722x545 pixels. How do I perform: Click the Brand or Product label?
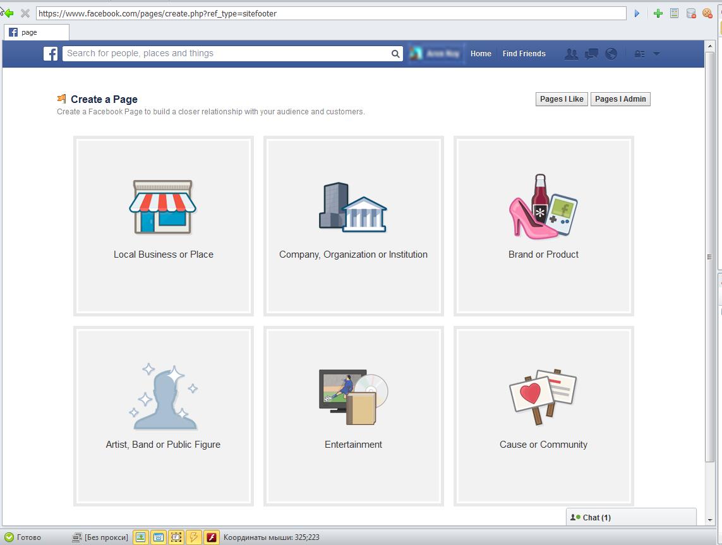click(543, 254)
